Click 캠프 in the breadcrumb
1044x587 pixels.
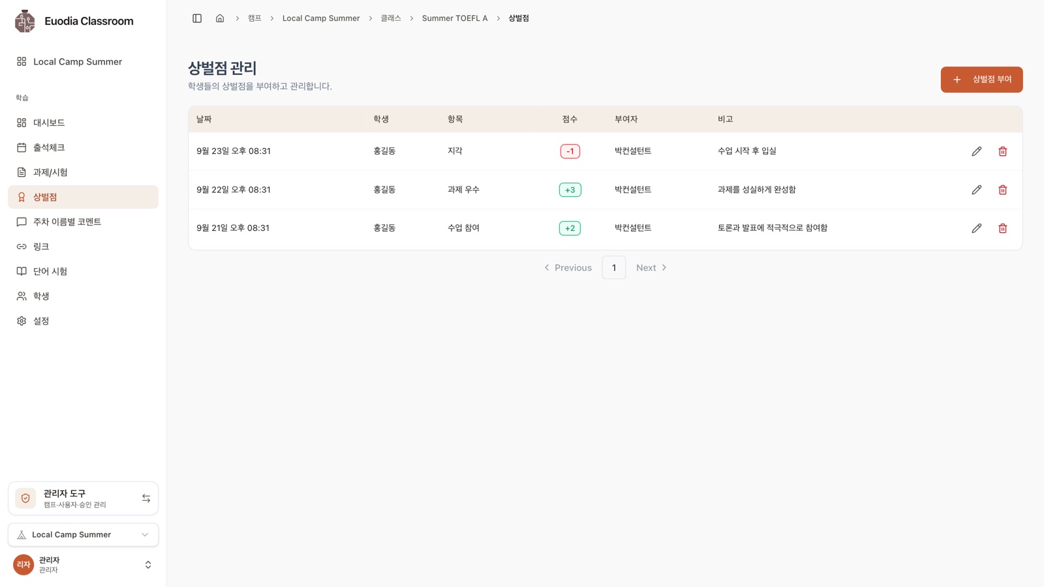[x=254, y=18]
